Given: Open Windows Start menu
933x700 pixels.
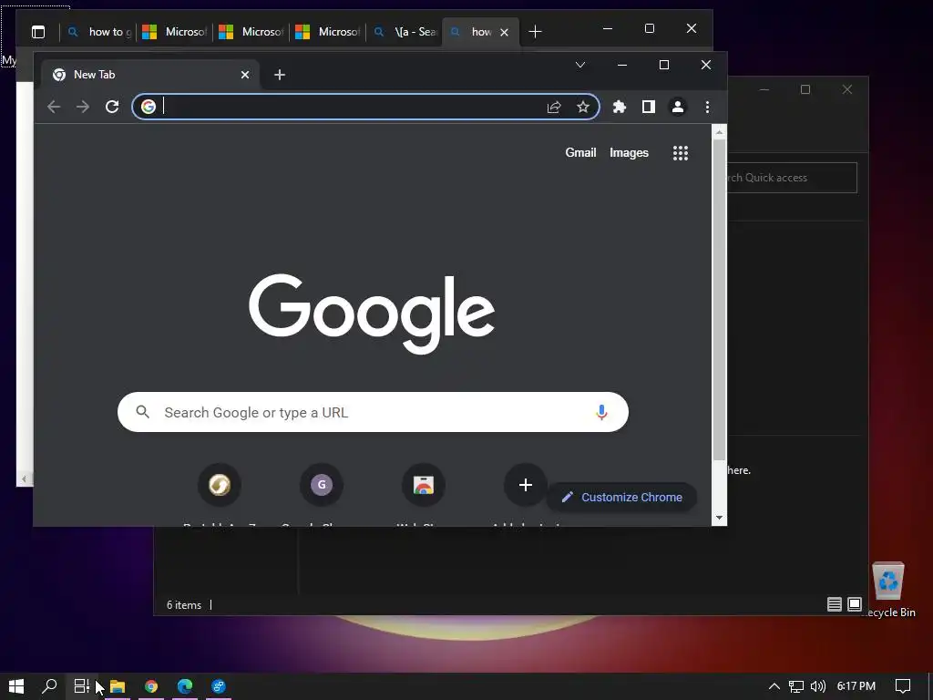Looking at the screenshot, I should (x=16, y=686).
